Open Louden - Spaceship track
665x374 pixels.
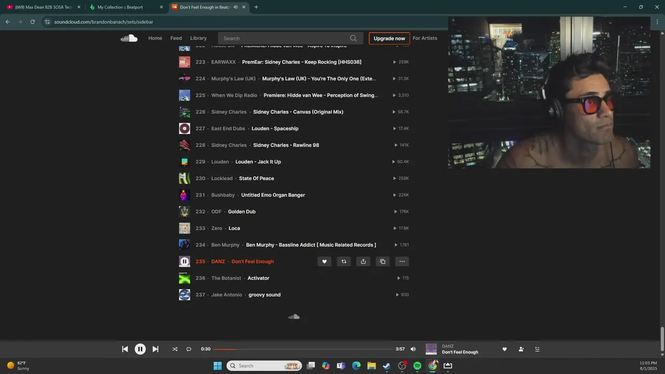(275, 128)
